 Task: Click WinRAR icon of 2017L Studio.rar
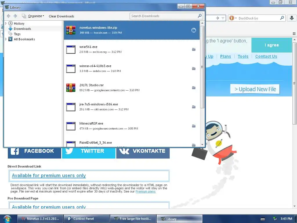pyautogui.click(x=71, y=88)
